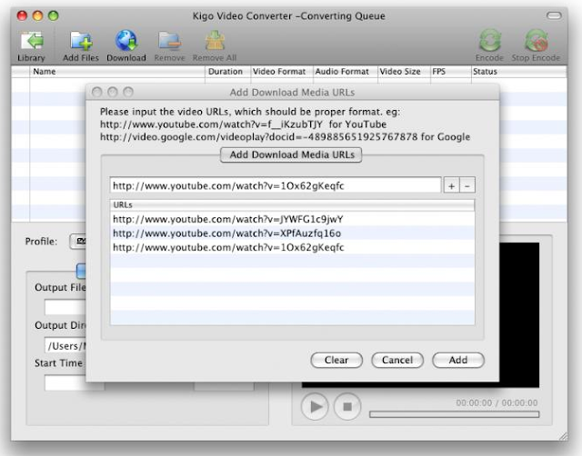Play the preview video
582x456 pixels.
(315, 406)
